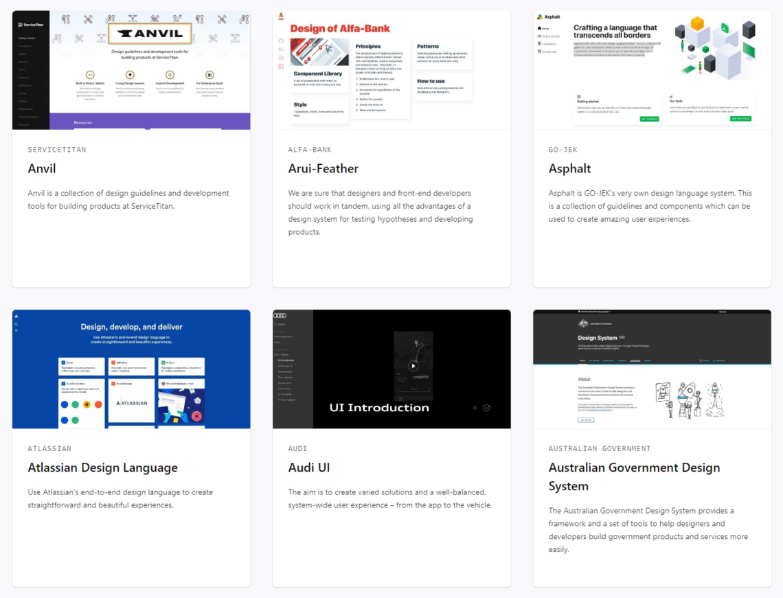The image size is (783, 598).
Task: Play the video in the Audi UI thumbnail
Action: coord(413,365)
